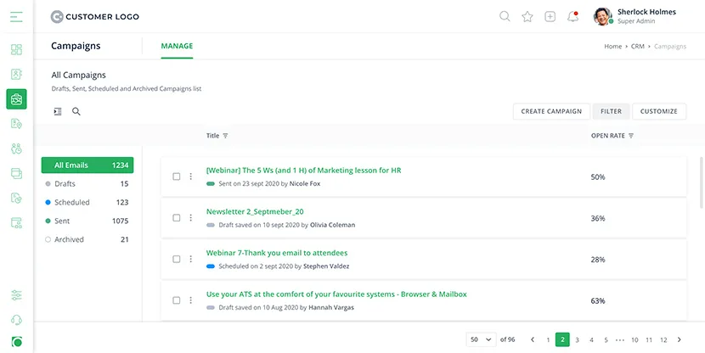
Task: Open the three-dot menu for the Webinar 7 Thank you email
Action: (x=190, y=259)
